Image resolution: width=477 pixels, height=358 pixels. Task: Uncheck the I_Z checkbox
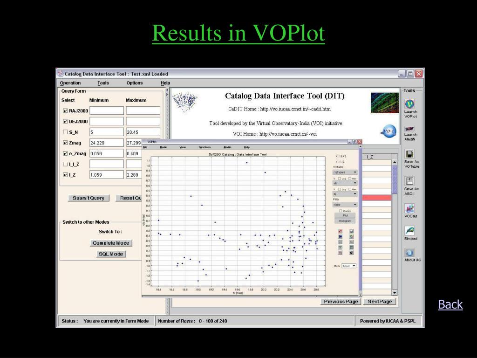coord(65,175)
